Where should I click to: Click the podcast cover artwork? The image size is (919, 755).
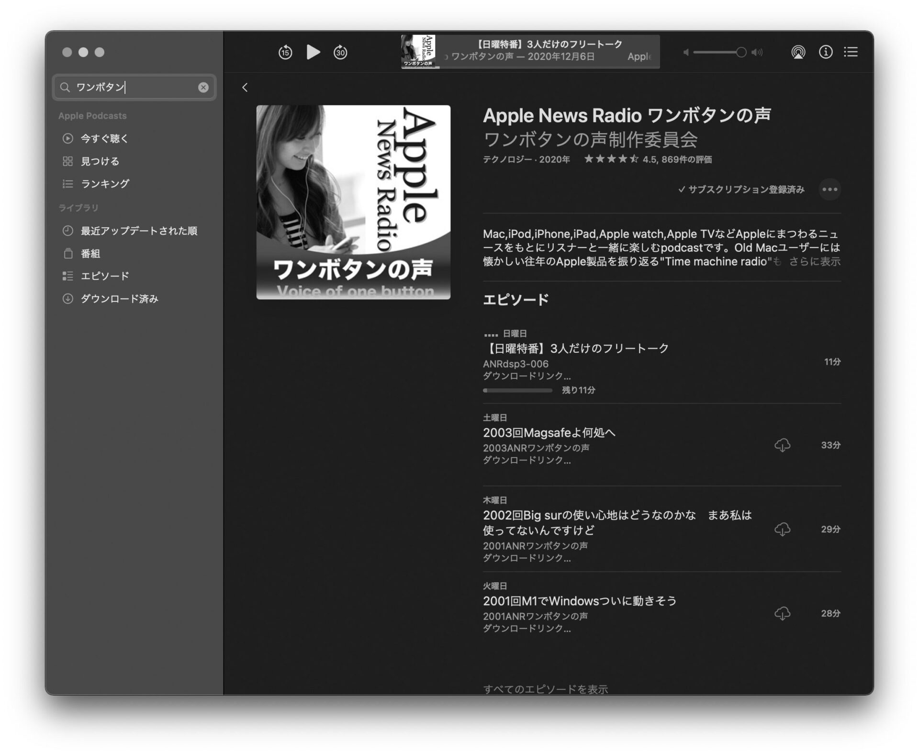[353, 202]
